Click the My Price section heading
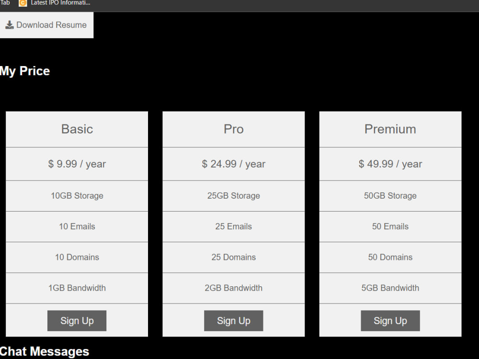Image resolution: width=479 pixels, height=359 pixels. coord(25,71)
